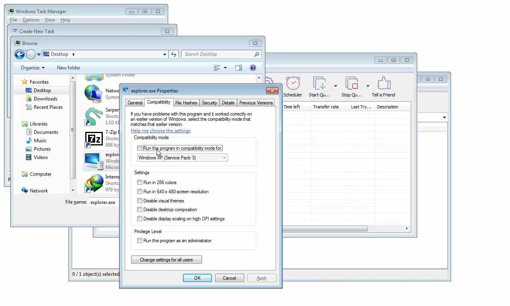Enable Run this program in compatibility mode

pyautogui.click(x=139, y=148)
